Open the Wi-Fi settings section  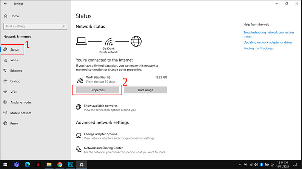[x=14, y=60]
